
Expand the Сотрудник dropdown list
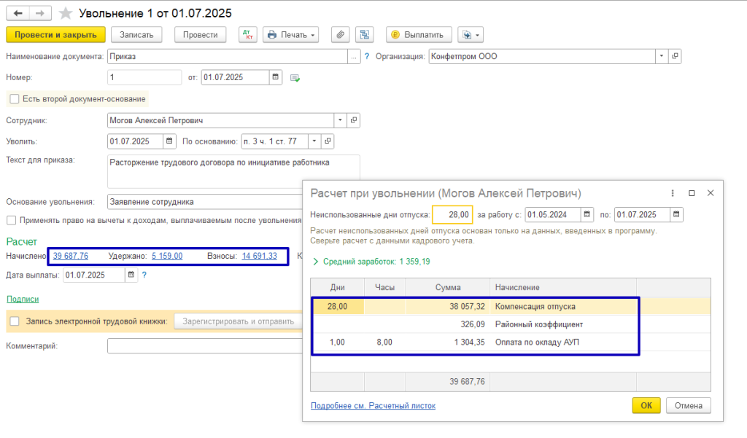coord(340,120)
